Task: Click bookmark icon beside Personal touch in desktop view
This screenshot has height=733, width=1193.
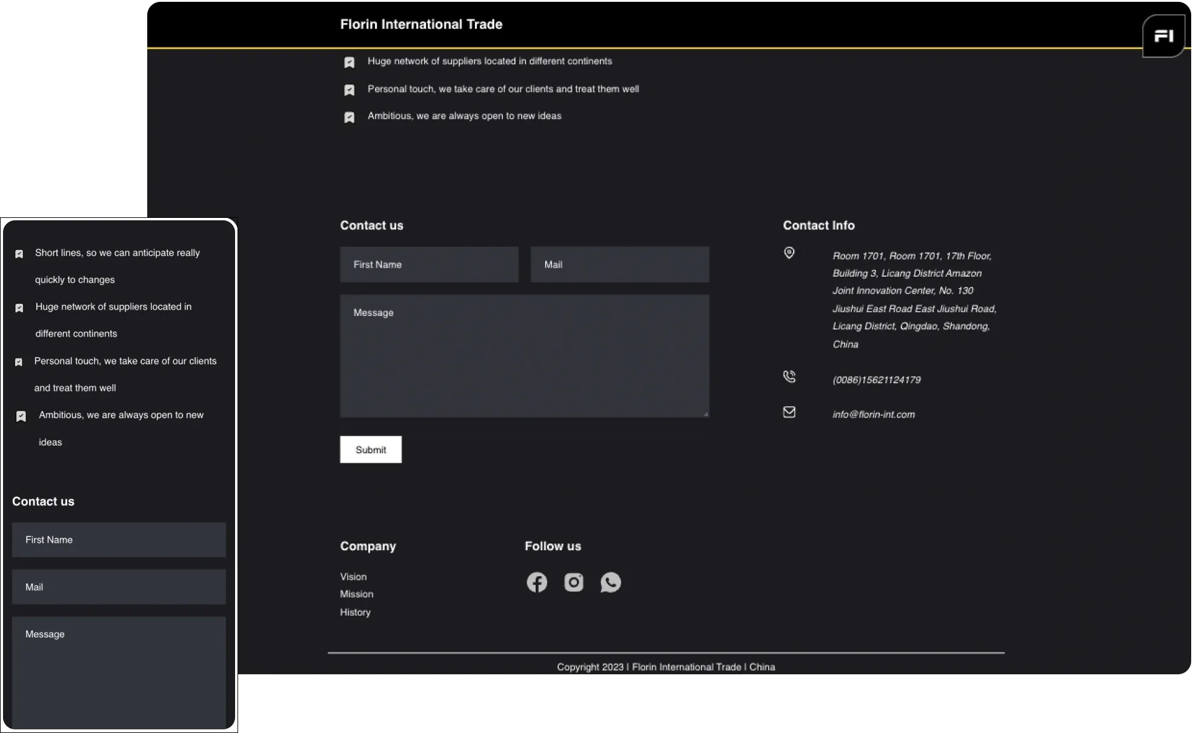Action: coord(350,90)
